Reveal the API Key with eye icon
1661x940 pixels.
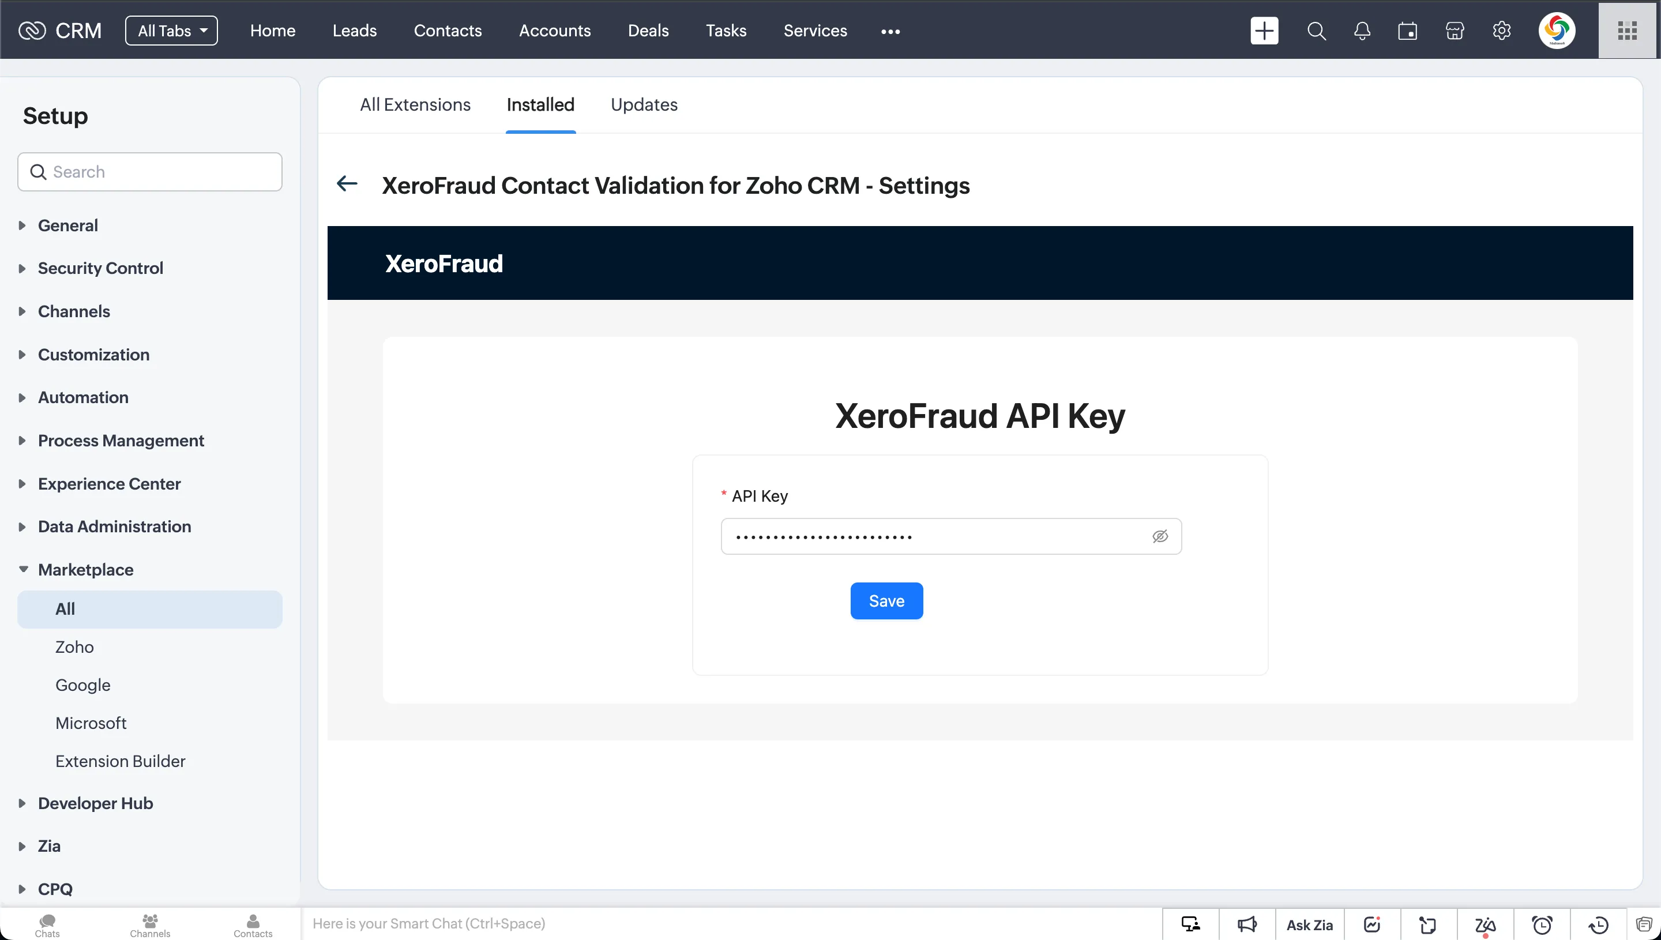tap(1160, 536)
